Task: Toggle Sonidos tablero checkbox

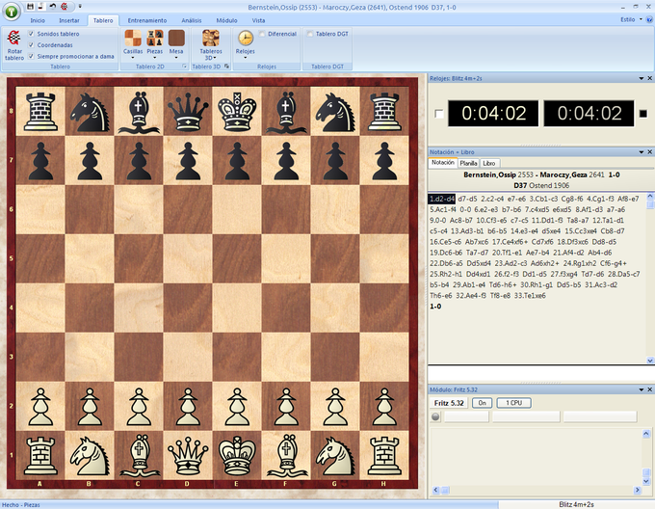Action: [31, 34]
